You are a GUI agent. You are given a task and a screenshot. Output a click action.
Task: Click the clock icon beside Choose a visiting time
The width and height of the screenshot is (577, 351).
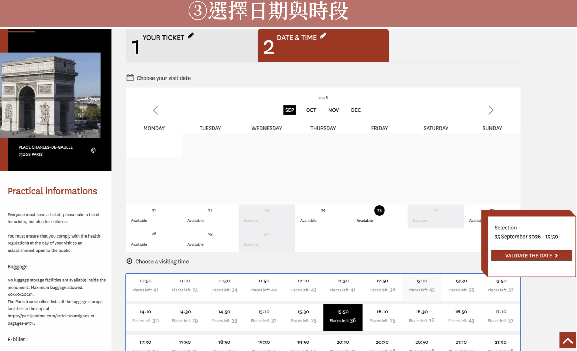[x=129, y=261]
